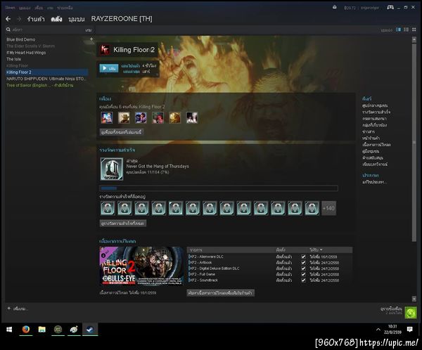Screen dimensions: 422x350
Task: Sort DLC by the ได้รับ column arrow
Action: [321, 250]
